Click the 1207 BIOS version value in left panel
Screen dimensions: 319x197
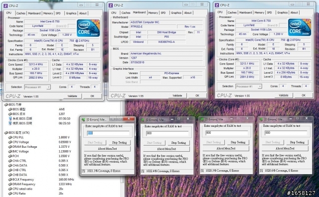(x=62, y=114)
